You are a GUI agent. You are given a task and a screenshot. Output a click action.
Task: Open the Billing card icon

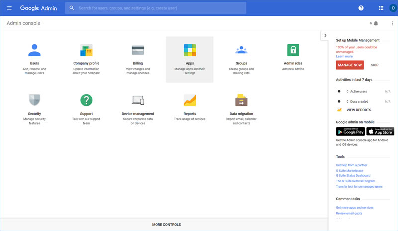pyautogui.click(x=138, y=50)
